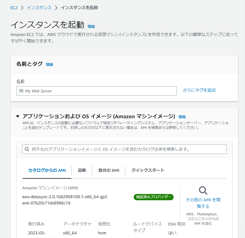
Task: Click AMI name aws-datasync-2.0.1682908109.1-x86_64-gp2
Action: point(65,197)
